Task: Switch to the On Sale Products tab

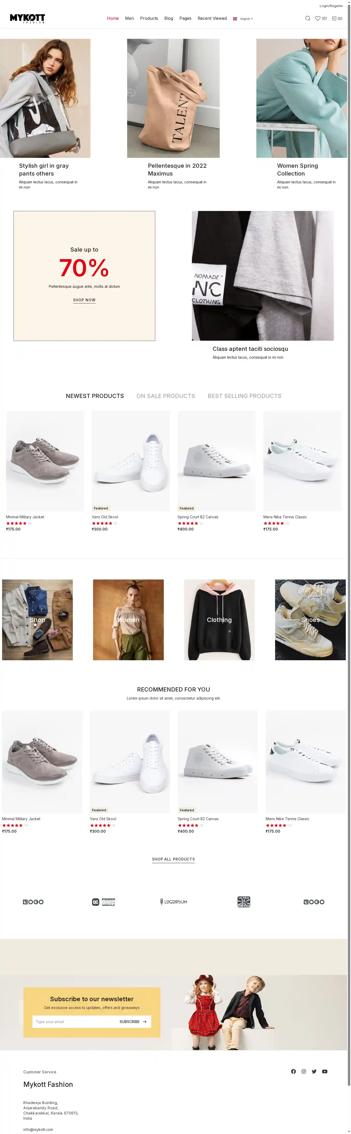Action: [x=166, y=396]
